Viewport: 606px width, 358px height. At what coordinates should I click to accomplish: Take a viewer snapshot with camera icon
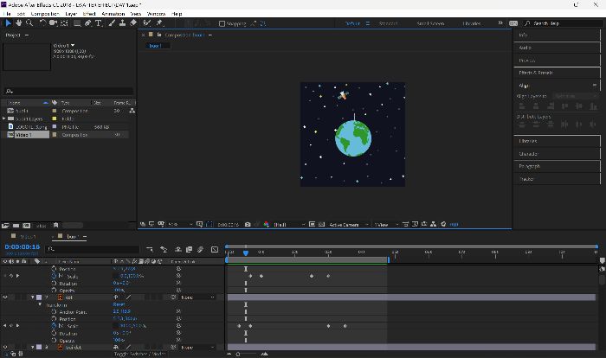(x=248, y=224)
